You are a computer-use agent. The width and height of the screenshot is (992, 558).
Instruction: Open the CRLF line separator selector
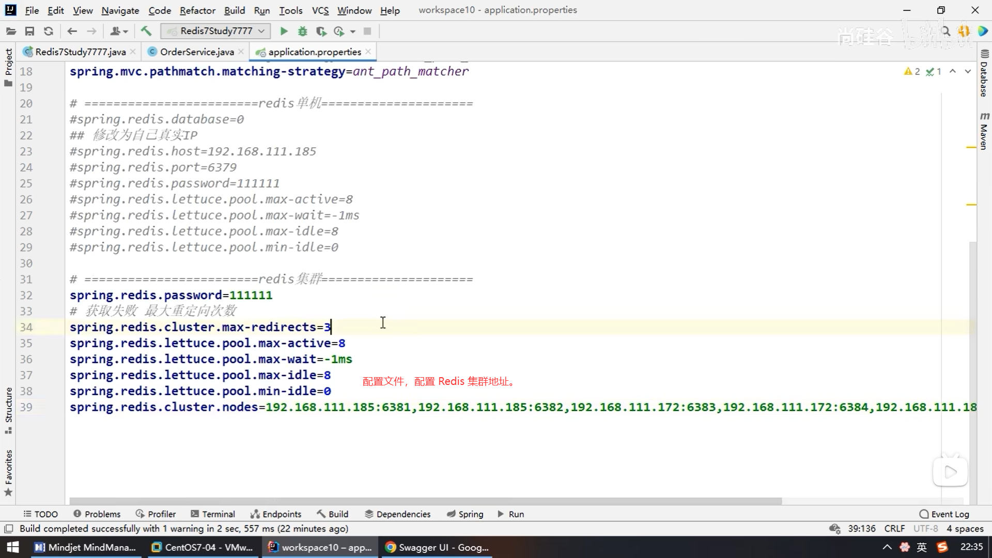click(x=894, y=529)
